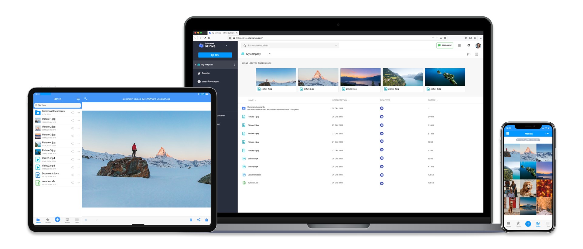Focus the 'kDrive durchsuchen' search field
Viewport: 583px width, 249px height.
coord(290,46)
